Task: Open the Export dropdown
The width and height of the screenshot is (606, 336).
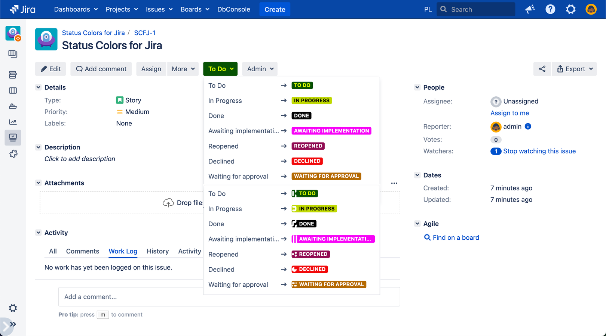Action: click(x=574, y=69)
